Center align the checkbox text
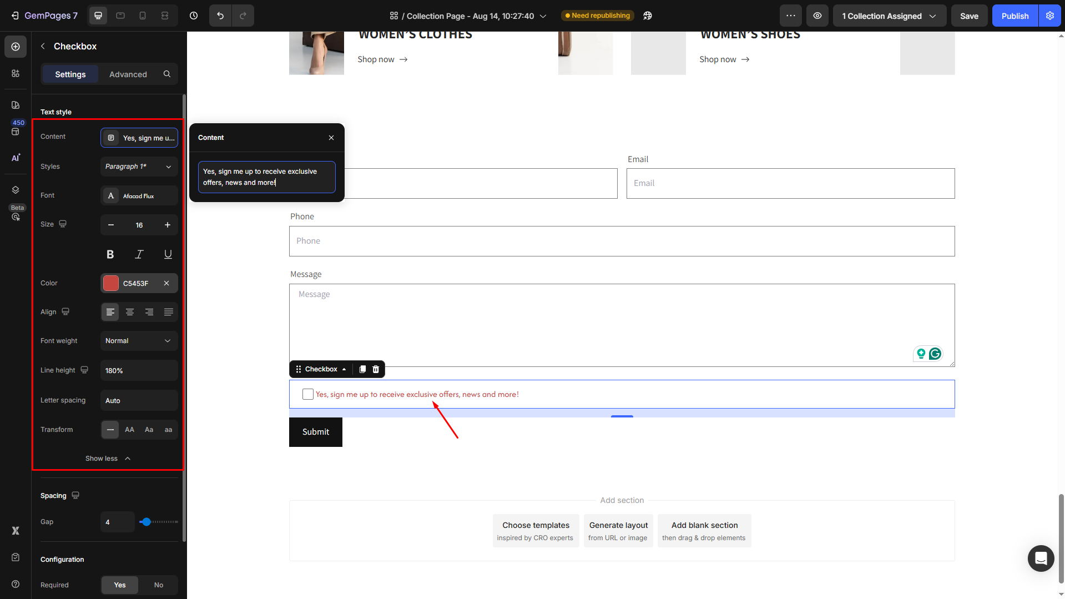1065x599 pixels. [x=130, y=312]
